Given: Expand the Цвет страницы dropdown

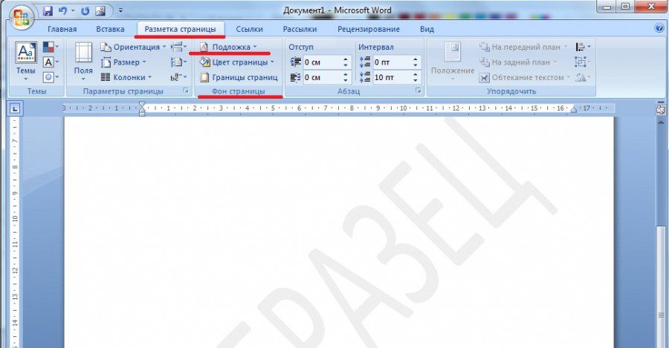Looking at the screenshot, I should pos(237,62).
